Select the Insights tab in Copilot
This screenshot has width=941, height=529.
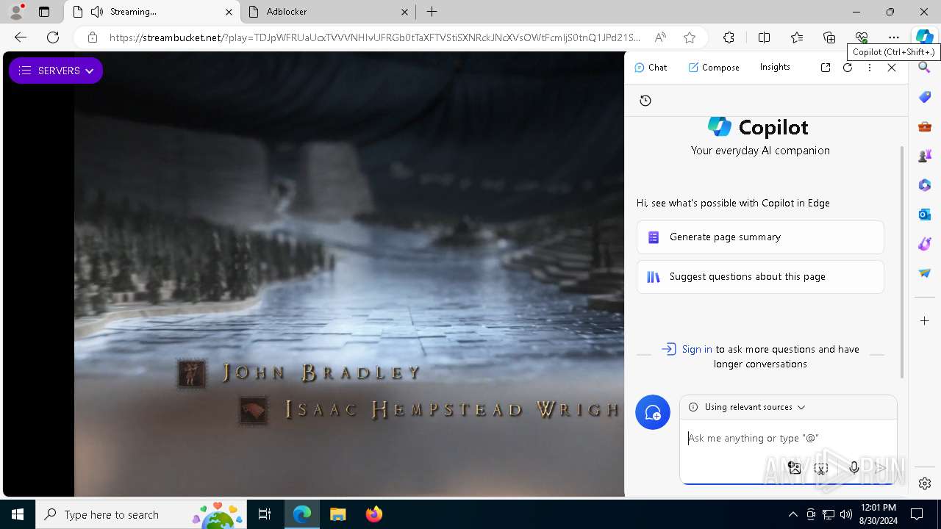click(775, 67)
